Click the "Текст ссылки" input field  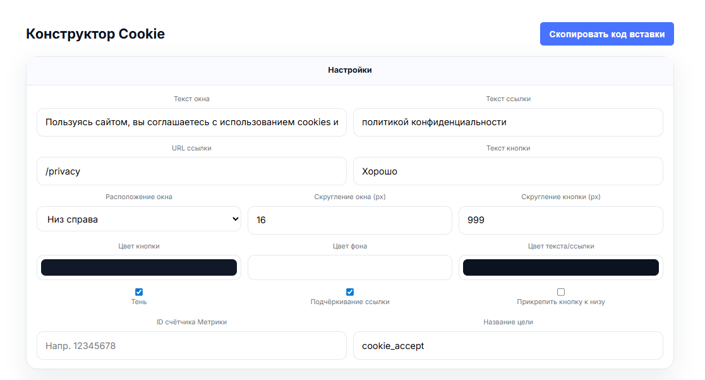pyautogui.click(x=508, y=122)
